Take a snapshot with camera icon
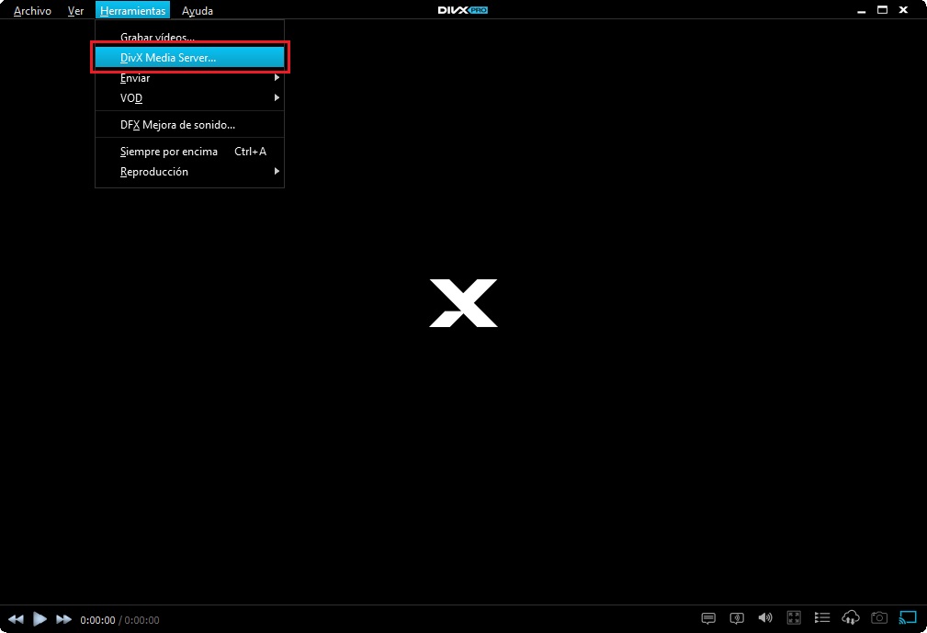The width and height of the screenshot is (927, 633). [x=879, y=617]
